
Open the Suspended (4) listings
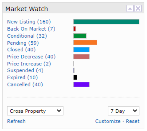pyautogui.click(x=25, y=70)
